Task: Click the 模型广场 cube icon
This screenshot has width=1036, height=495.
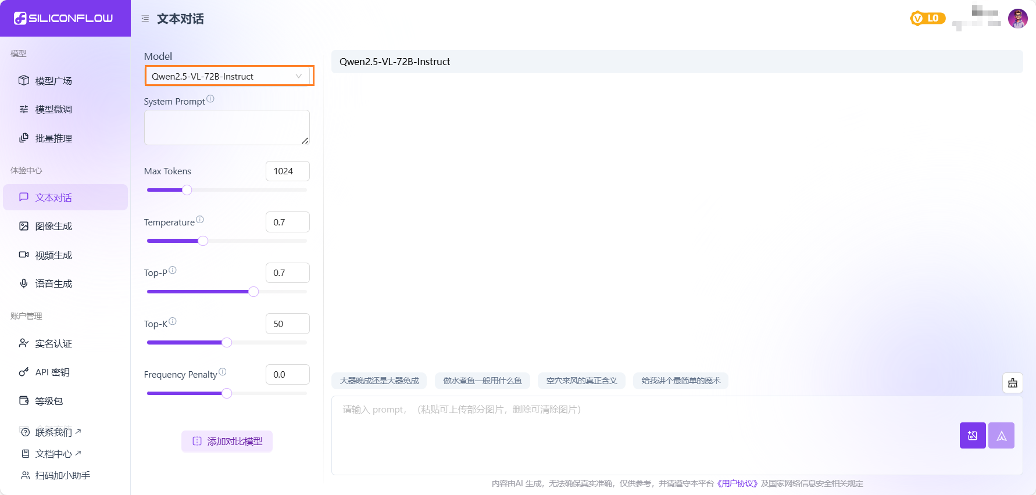Action: [x=24, y=80]
